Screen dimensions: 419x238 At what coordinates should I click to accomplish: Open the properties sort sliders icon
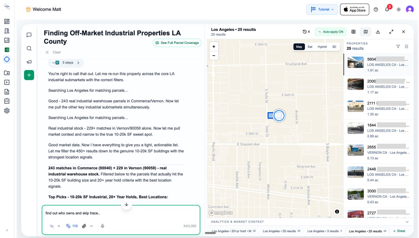click(407, 46)
